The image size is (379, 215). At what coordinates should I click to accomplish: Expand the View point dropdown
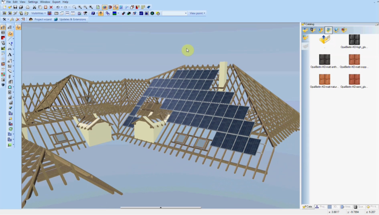(x=198, y=13)
